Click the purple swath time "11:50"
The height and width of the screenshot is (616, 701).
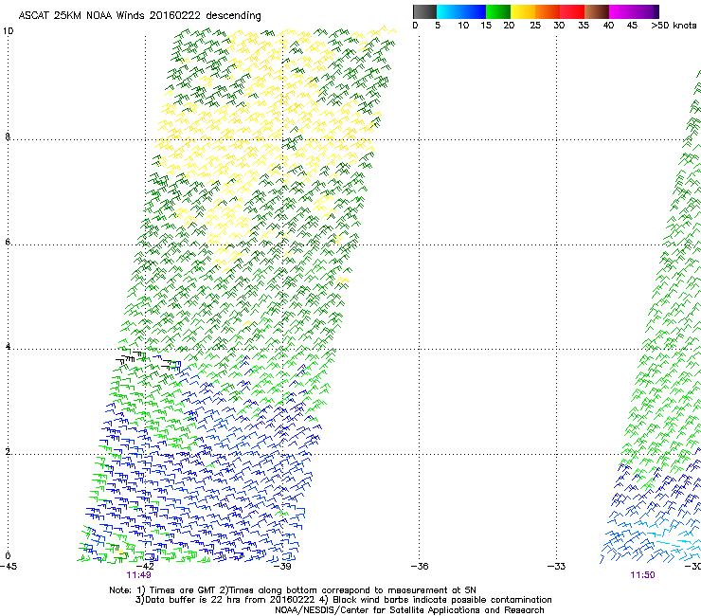click(x=642, y=575)
